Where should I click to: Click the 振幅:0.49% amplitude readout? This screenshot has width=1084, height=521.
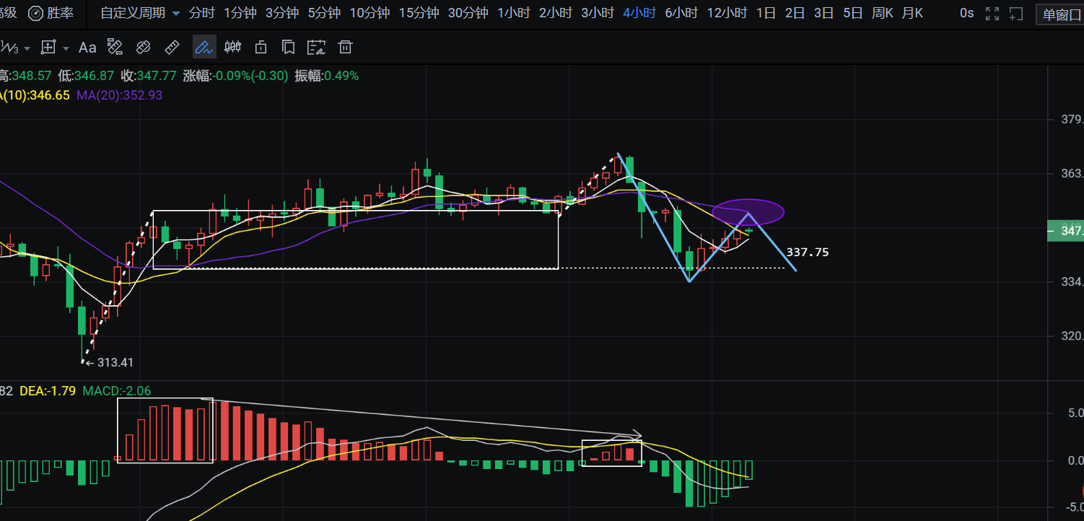pos(326,76)
